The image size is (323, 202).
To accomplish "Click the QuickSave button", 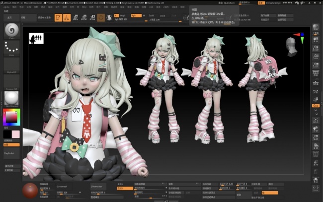I will (229, 3).
